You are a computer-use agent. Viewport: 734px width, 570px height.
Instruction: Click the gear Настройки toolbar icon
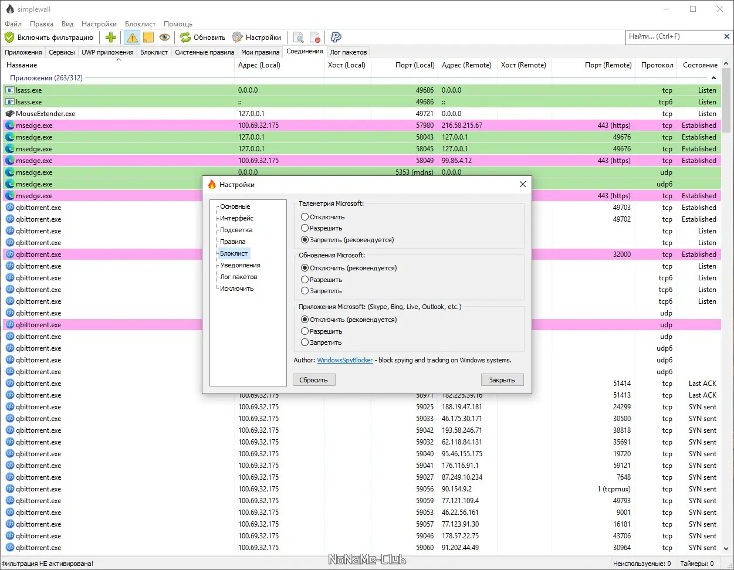click(237, 37)
